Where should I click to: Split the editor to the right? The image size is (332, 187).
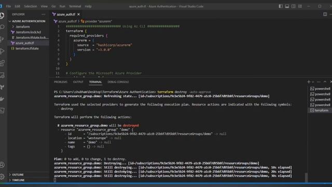coord(325,14)
